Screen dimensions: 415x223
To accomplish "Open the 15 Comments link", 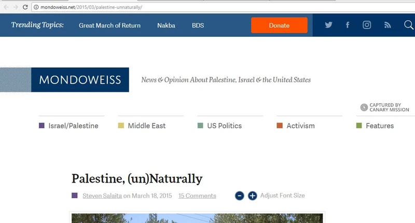I will [197, 196].
